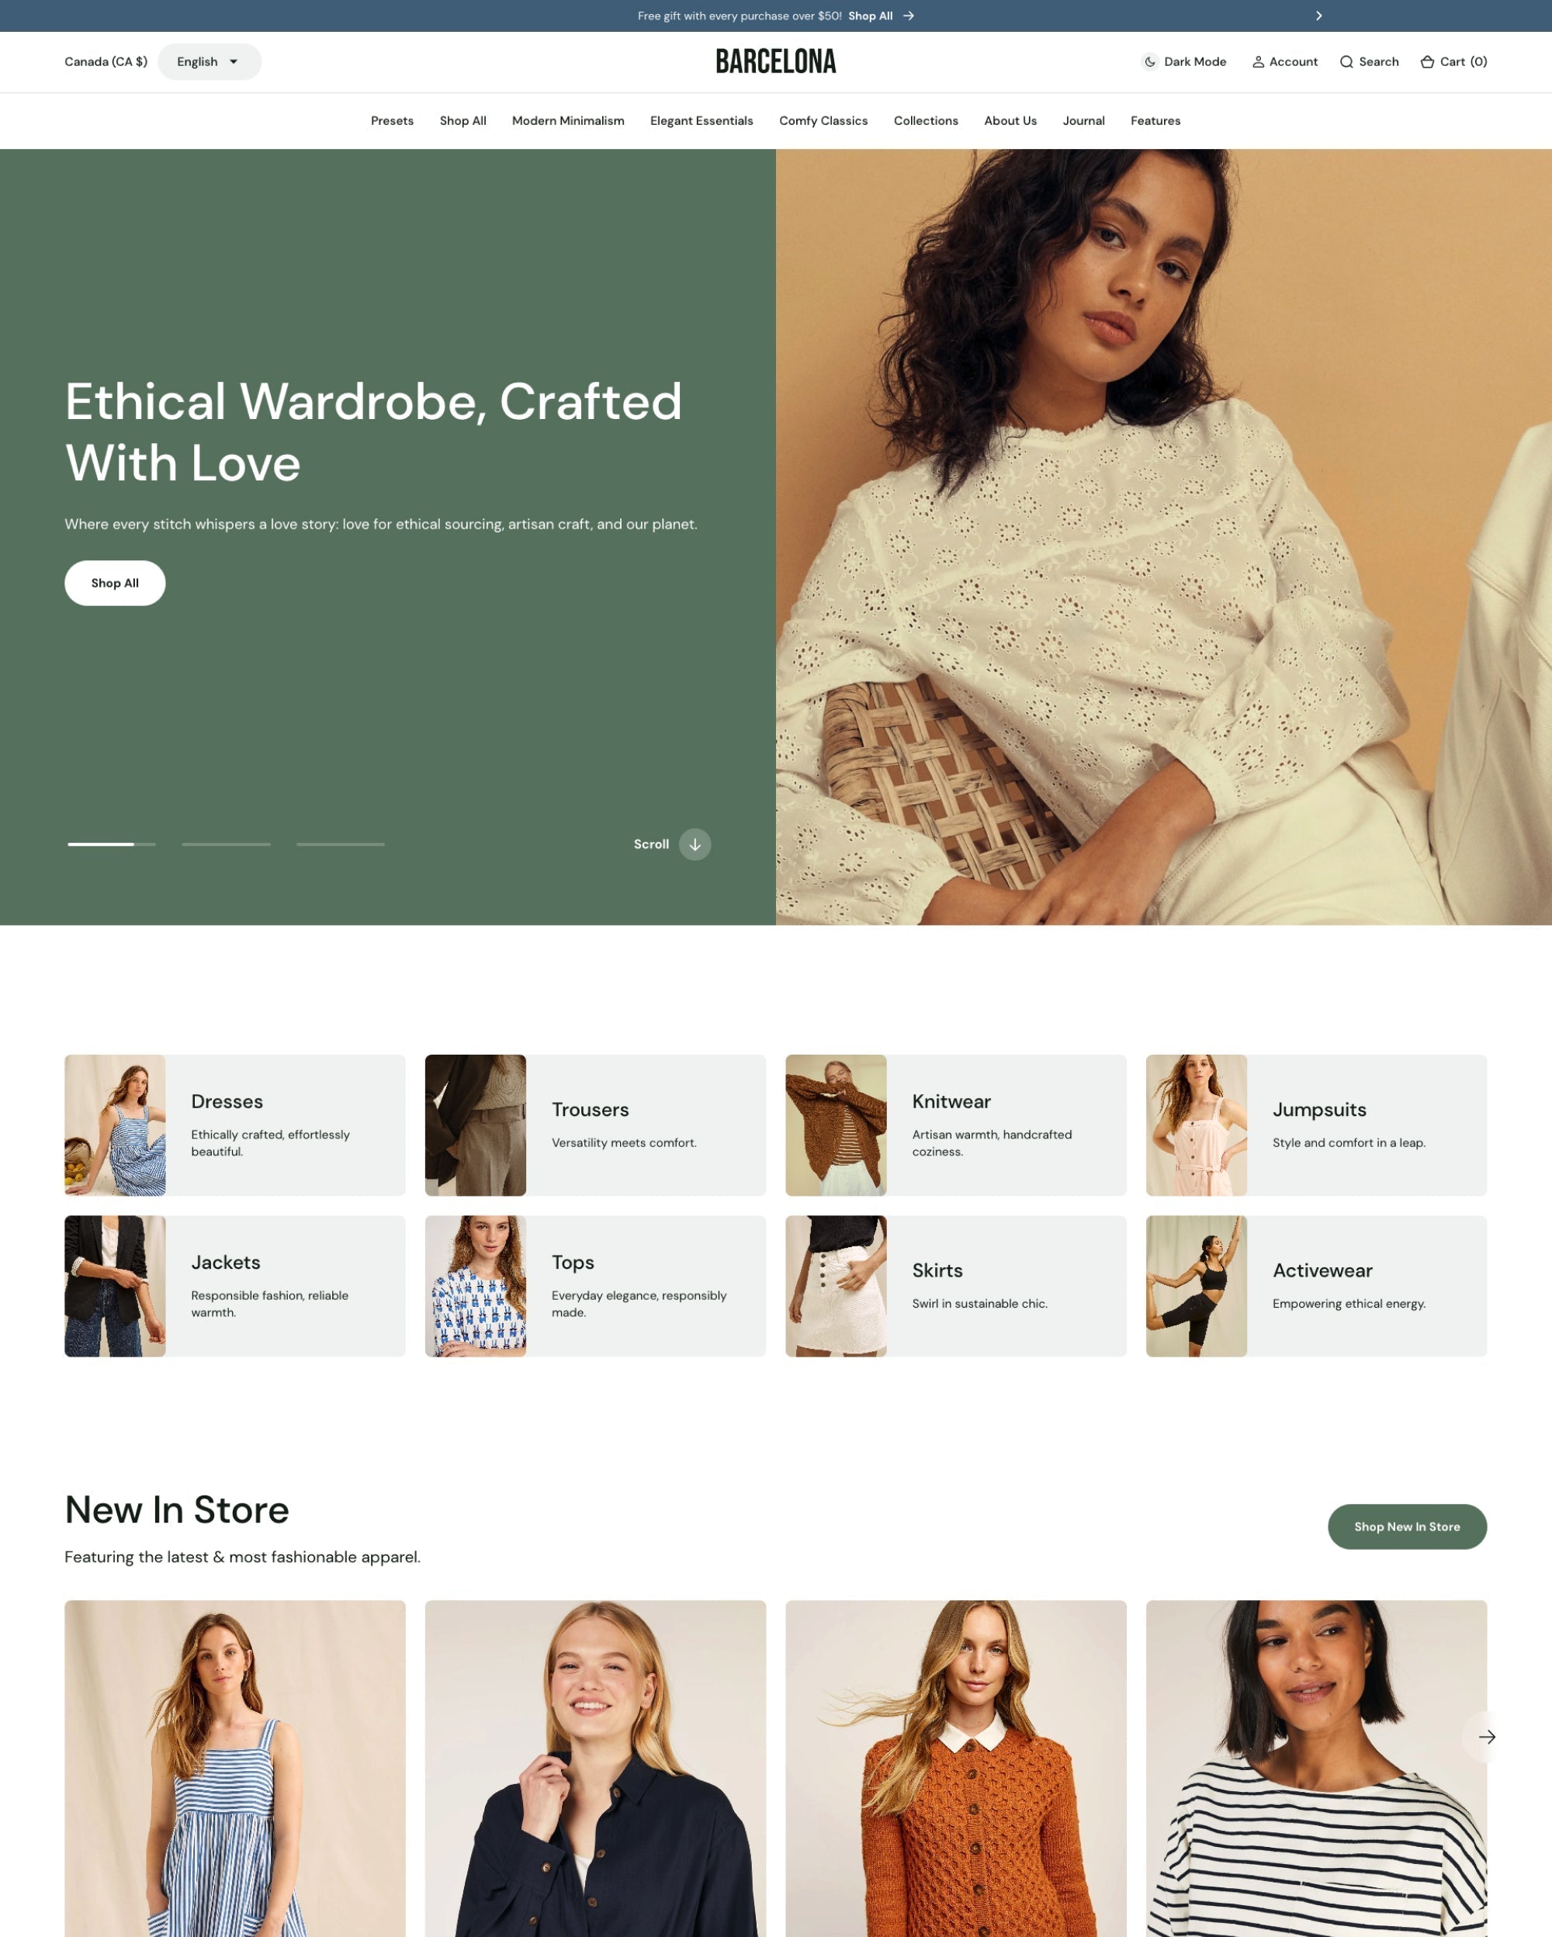Open the Collections menu item

click(925, 120)
